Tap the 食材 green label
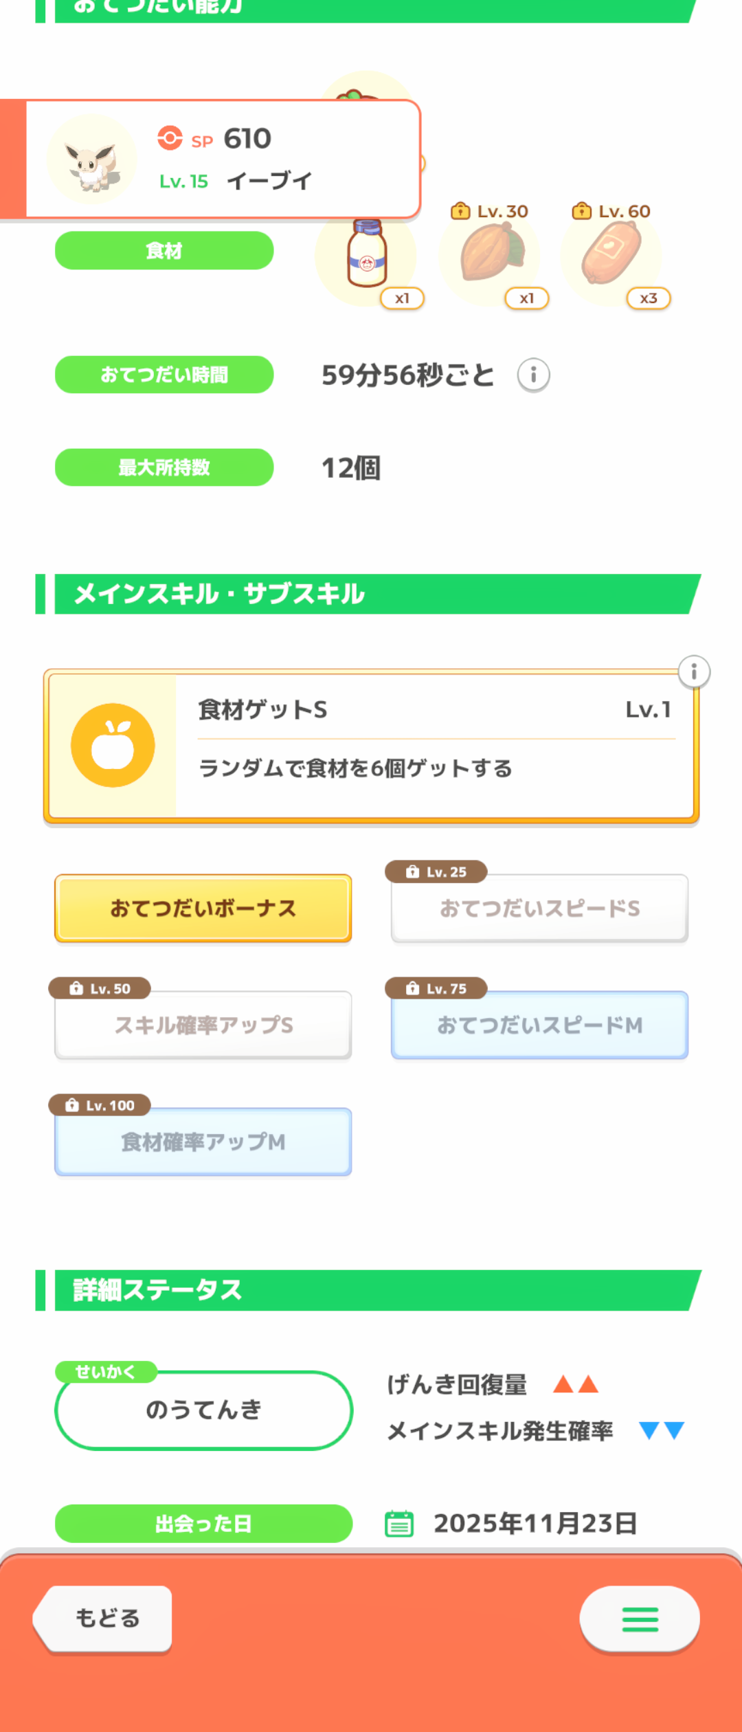This screenshot has width=742, height=1732. 164,251
